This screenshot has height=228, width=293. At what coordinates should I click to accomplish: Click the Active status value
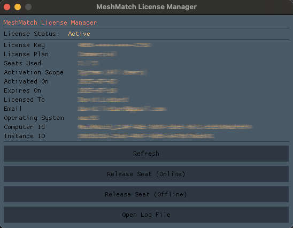point(79,34)
